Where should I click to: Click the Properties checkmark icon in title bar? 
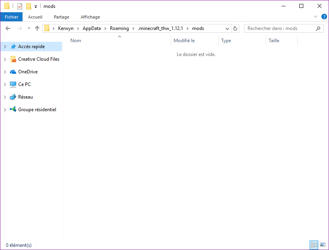20,6
